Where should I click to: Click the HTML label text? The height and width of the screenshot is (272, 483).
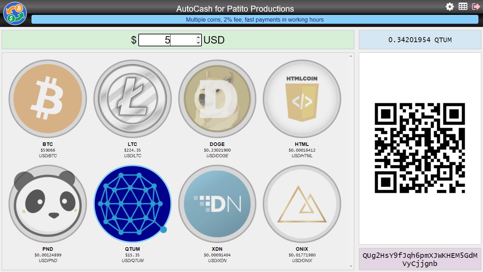click(x=302, y=144)
